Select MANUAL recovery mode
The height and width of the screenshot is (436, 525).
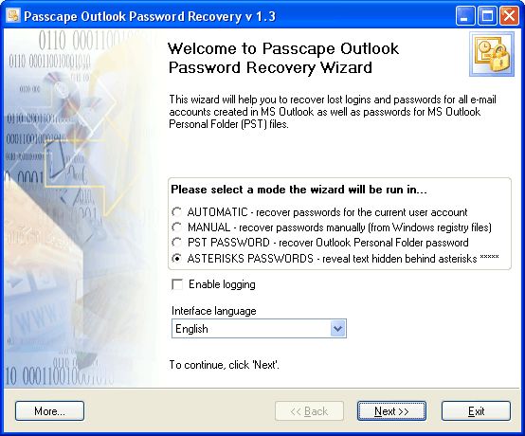[x=176, y=227]
